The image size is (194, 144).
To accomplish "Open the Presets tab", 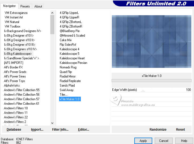I will coord(25,6).
